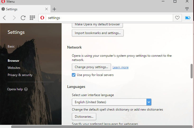Open the Basic settings section
Viewport: 194px width, 128px height.
11,46
